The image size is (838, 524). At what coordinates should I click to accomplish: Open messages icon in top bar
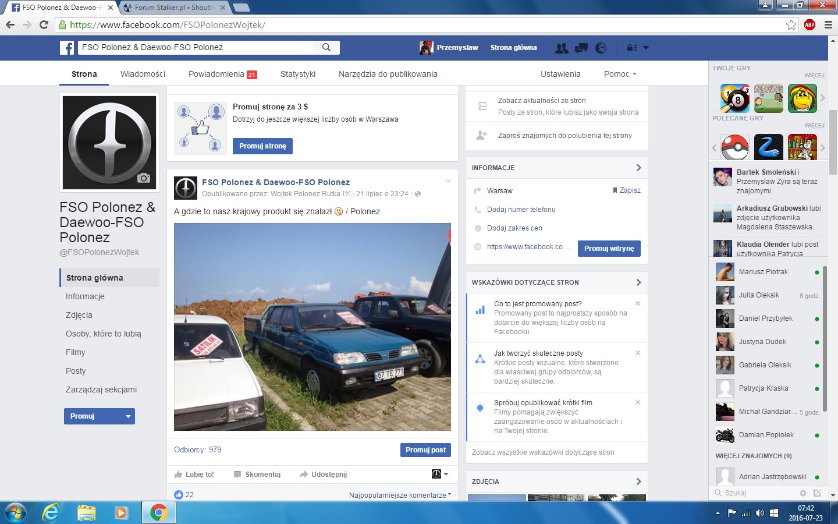click(581, 48)
